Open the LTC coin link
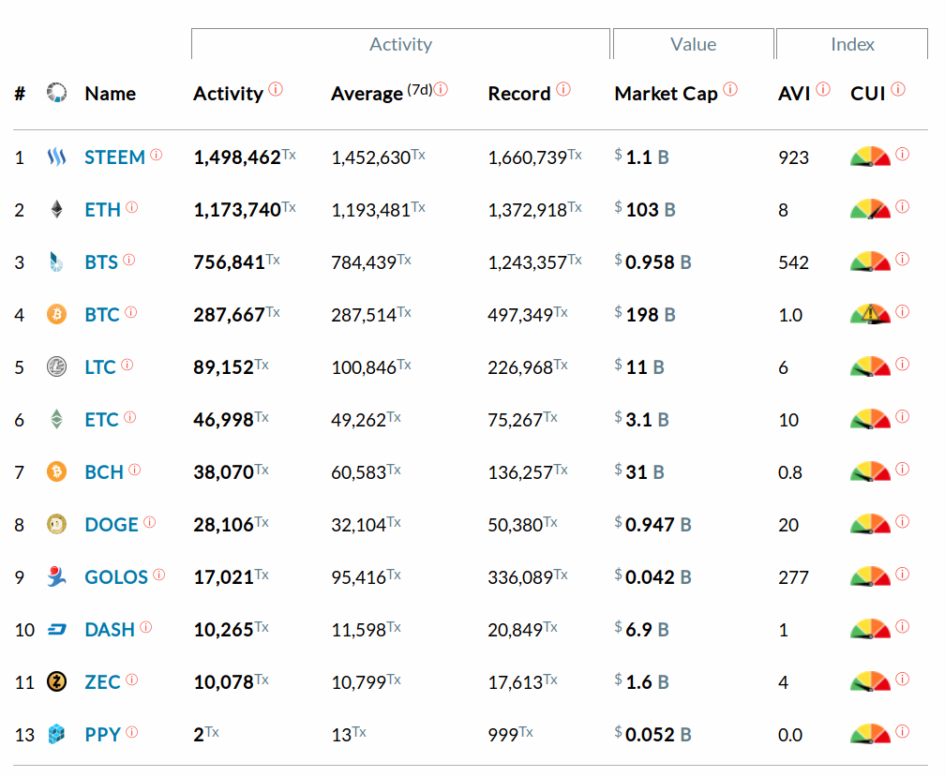The height and width of the screenshot is (777, 945). click(x=100, y=366)
